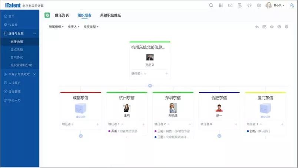Viewport: 298px width, 168px height.
Task: Switch to 组织后备 tab
Action: (x=85, y=15)
